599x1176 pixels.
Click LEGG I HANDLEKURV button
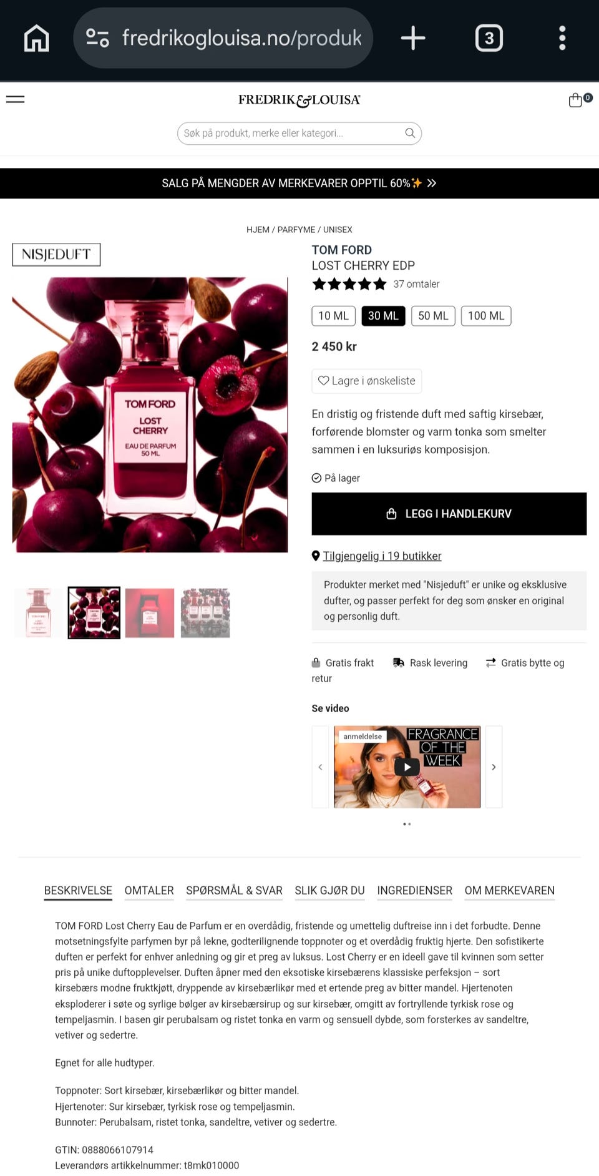[449, 514]
